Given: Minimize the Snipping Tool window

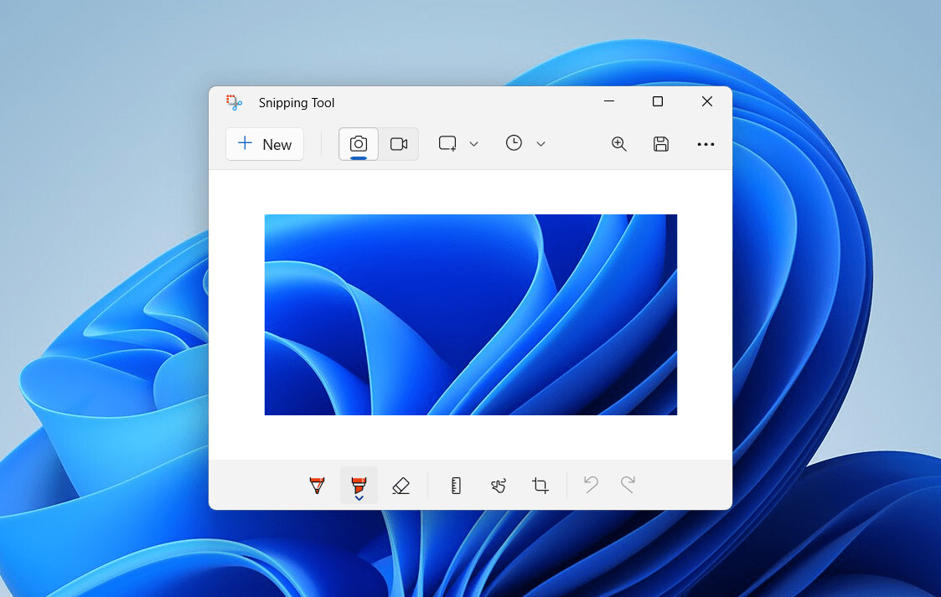Looking at the screenshot, I should [609, 102].
